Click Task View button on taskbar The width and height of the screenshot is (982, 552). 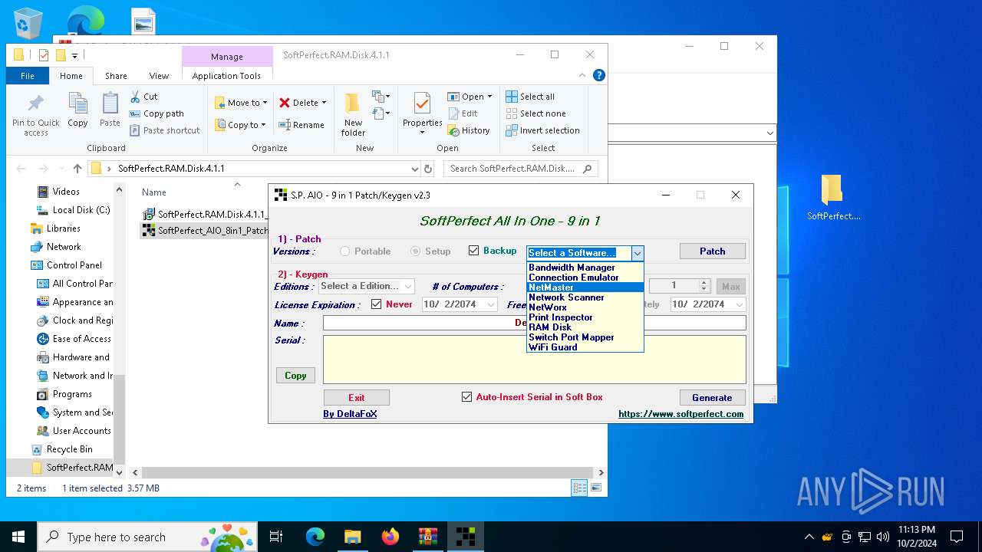tap(276, 537)
